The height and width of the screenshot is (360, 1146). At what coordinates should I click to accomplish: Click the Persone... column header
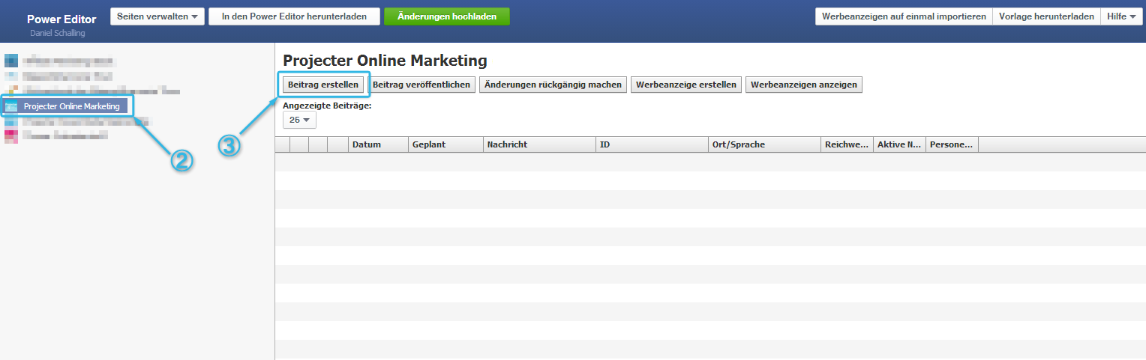952,144
